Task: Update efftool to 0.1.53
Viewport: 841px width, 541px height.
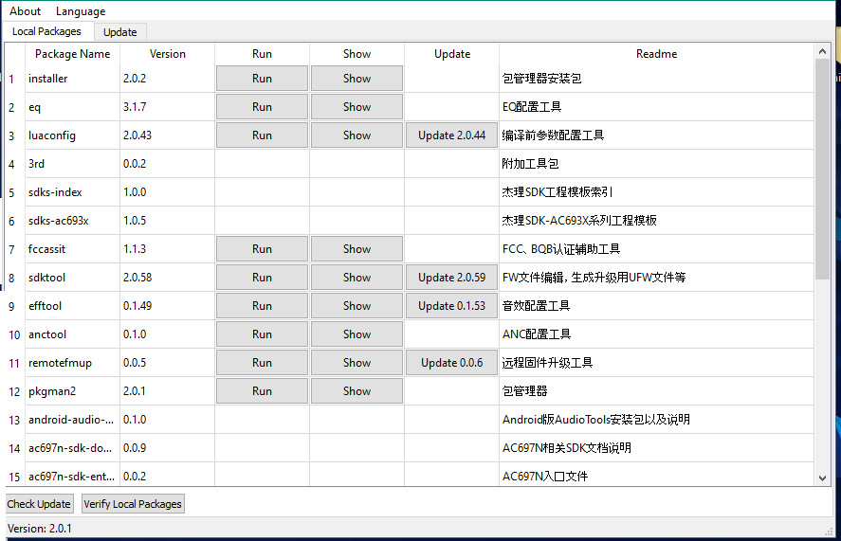Action: point(451,306)
